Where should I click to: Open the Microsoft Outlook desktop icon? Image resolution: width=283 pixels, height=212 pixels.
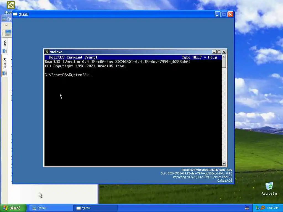pos(11,7)
